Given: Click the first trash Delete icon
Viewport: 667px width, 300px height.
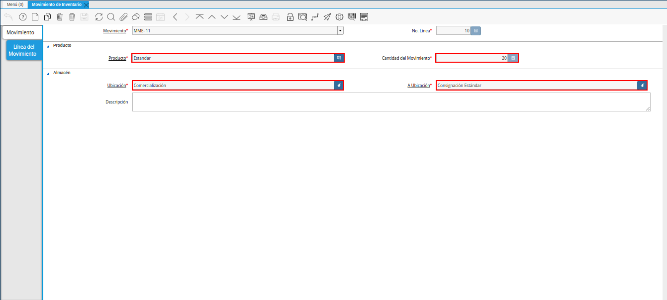Looking at the screenshot, I should coord(60,17).
